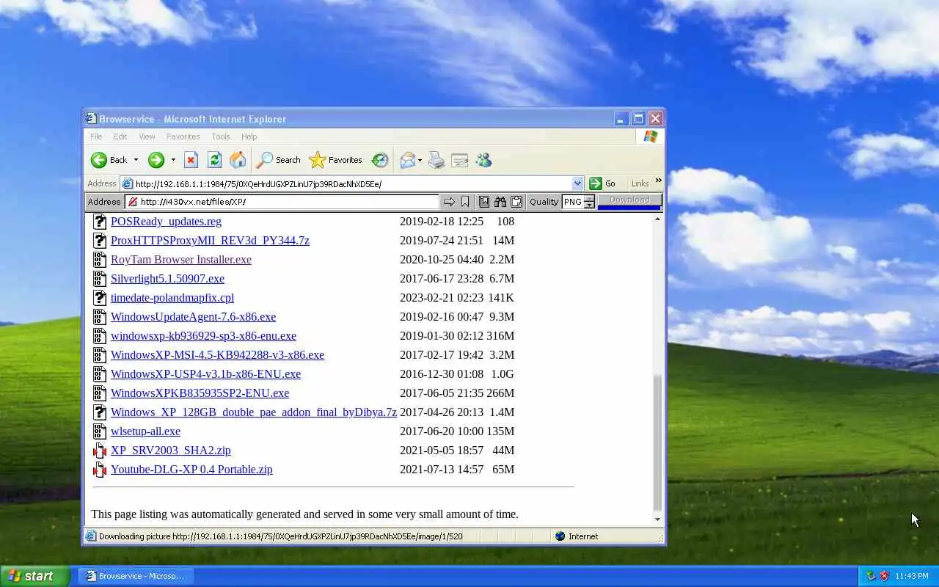Open the Tools menu
Viewport: 939px width, 587px height.
point(221,136)
